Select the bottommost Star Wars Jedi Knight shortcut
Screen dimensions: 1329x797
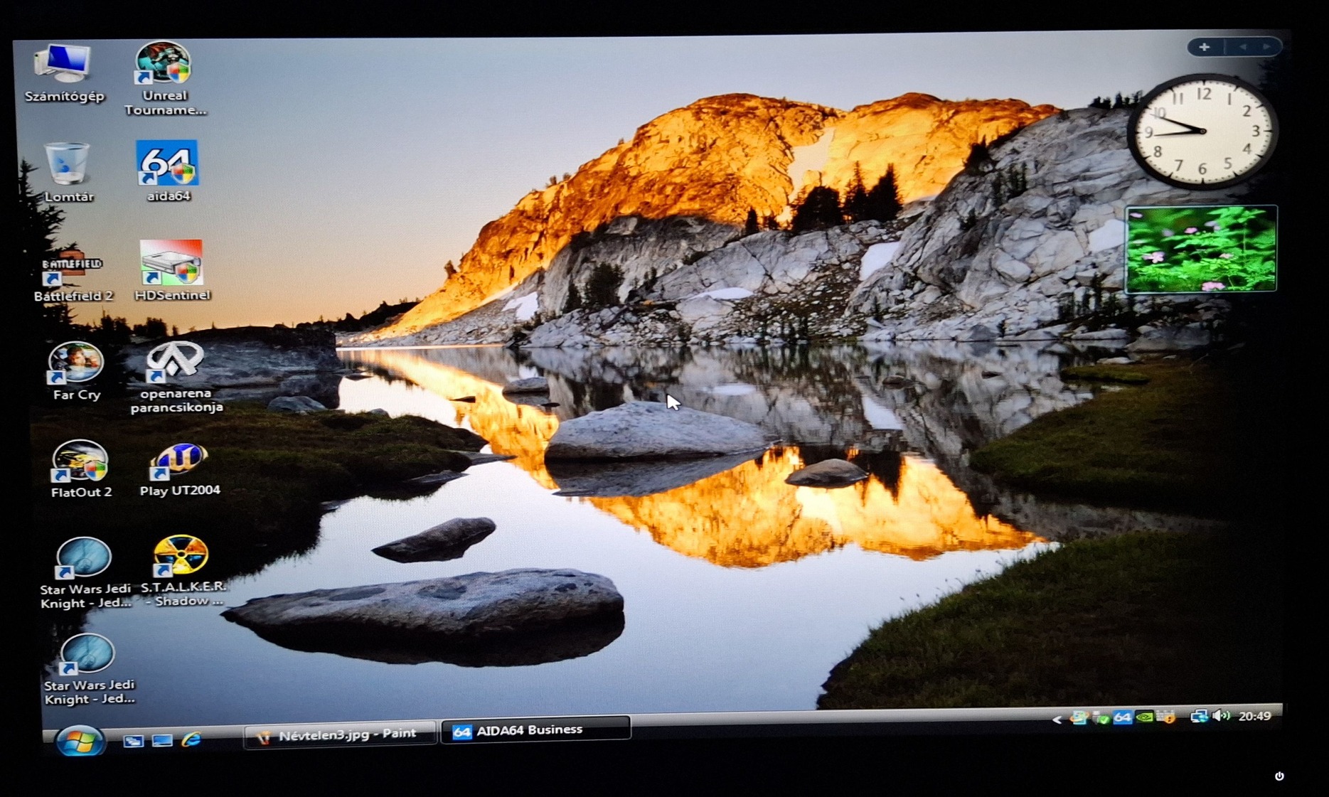coord(88,670)
